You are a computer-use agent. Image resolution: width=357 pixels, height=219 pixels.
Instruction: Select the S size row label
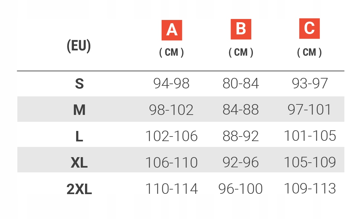click(x=79, y=84)
